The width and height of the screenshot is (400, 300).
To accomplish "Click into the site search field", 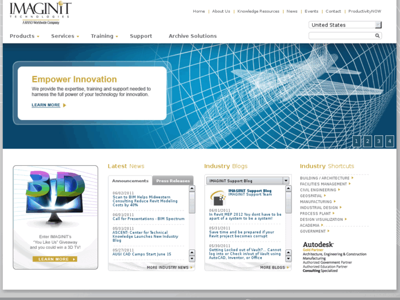I will (x=342, y=36).
